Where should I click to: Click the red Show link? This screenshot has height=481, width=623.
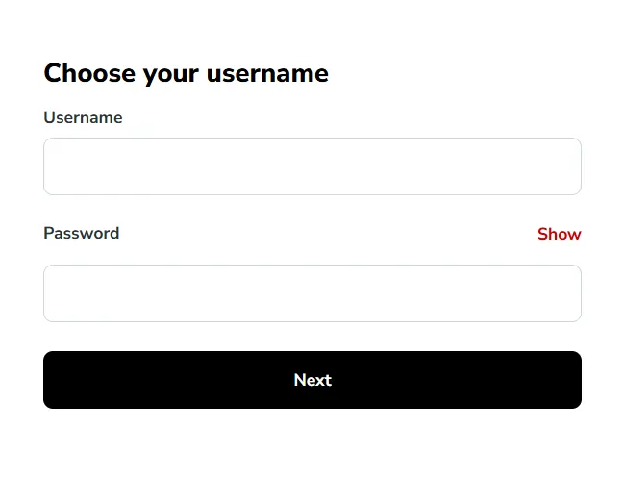pos(559,234)
